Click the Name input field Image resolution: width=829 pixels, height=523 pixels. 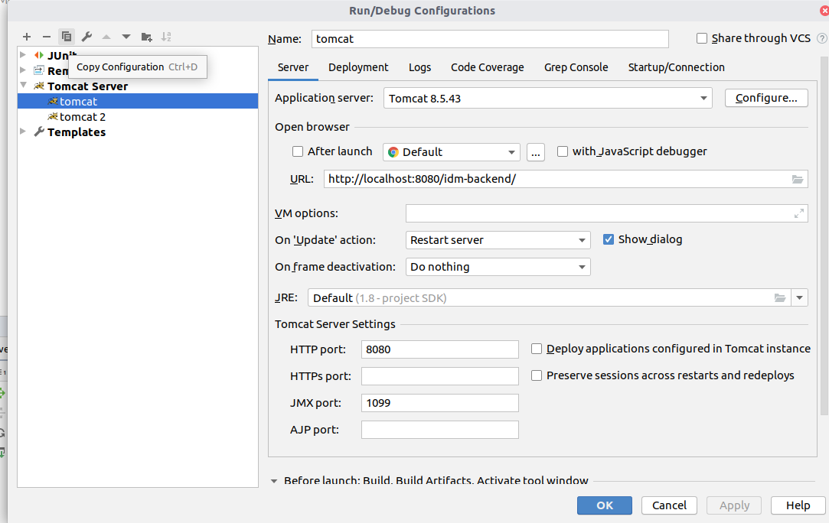coord(490,38)
